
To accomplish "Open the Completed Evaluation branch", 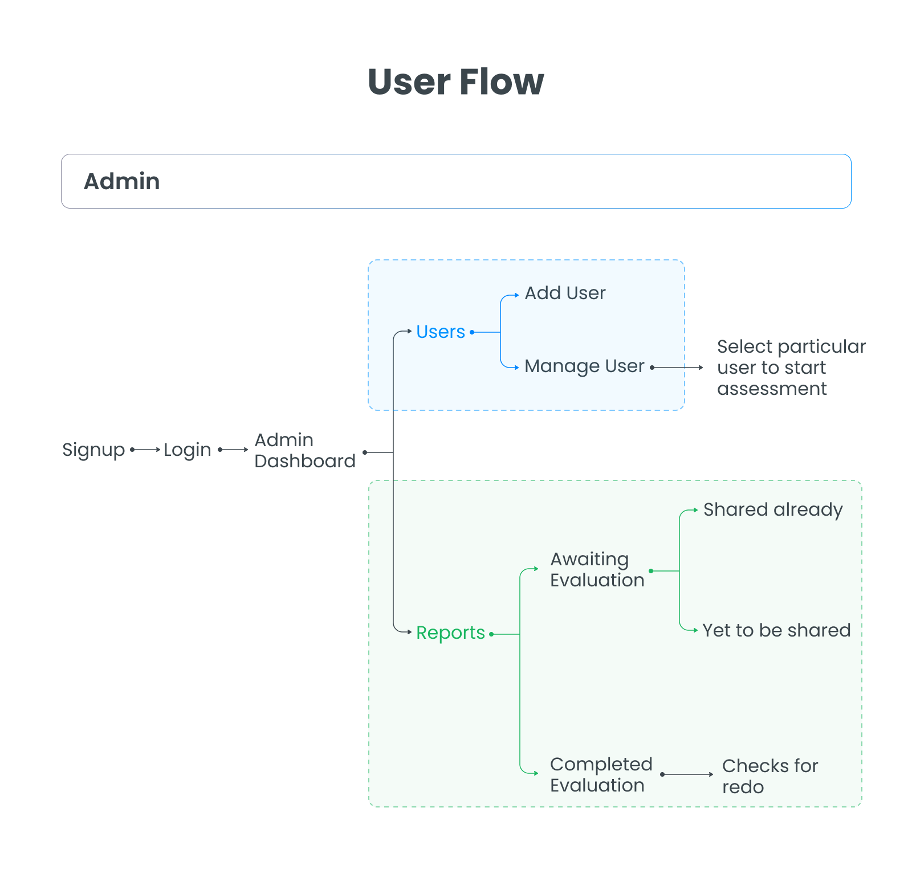I will pos(601,774).
